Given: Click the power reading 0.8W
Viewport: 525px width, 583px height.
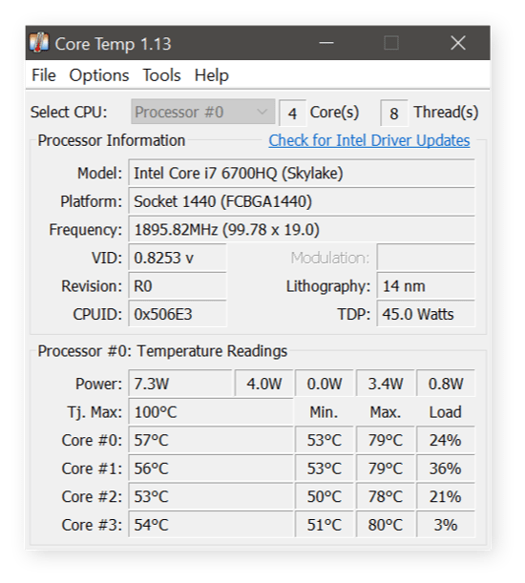Looking at the screenshot, I should [x=446, y=384].
